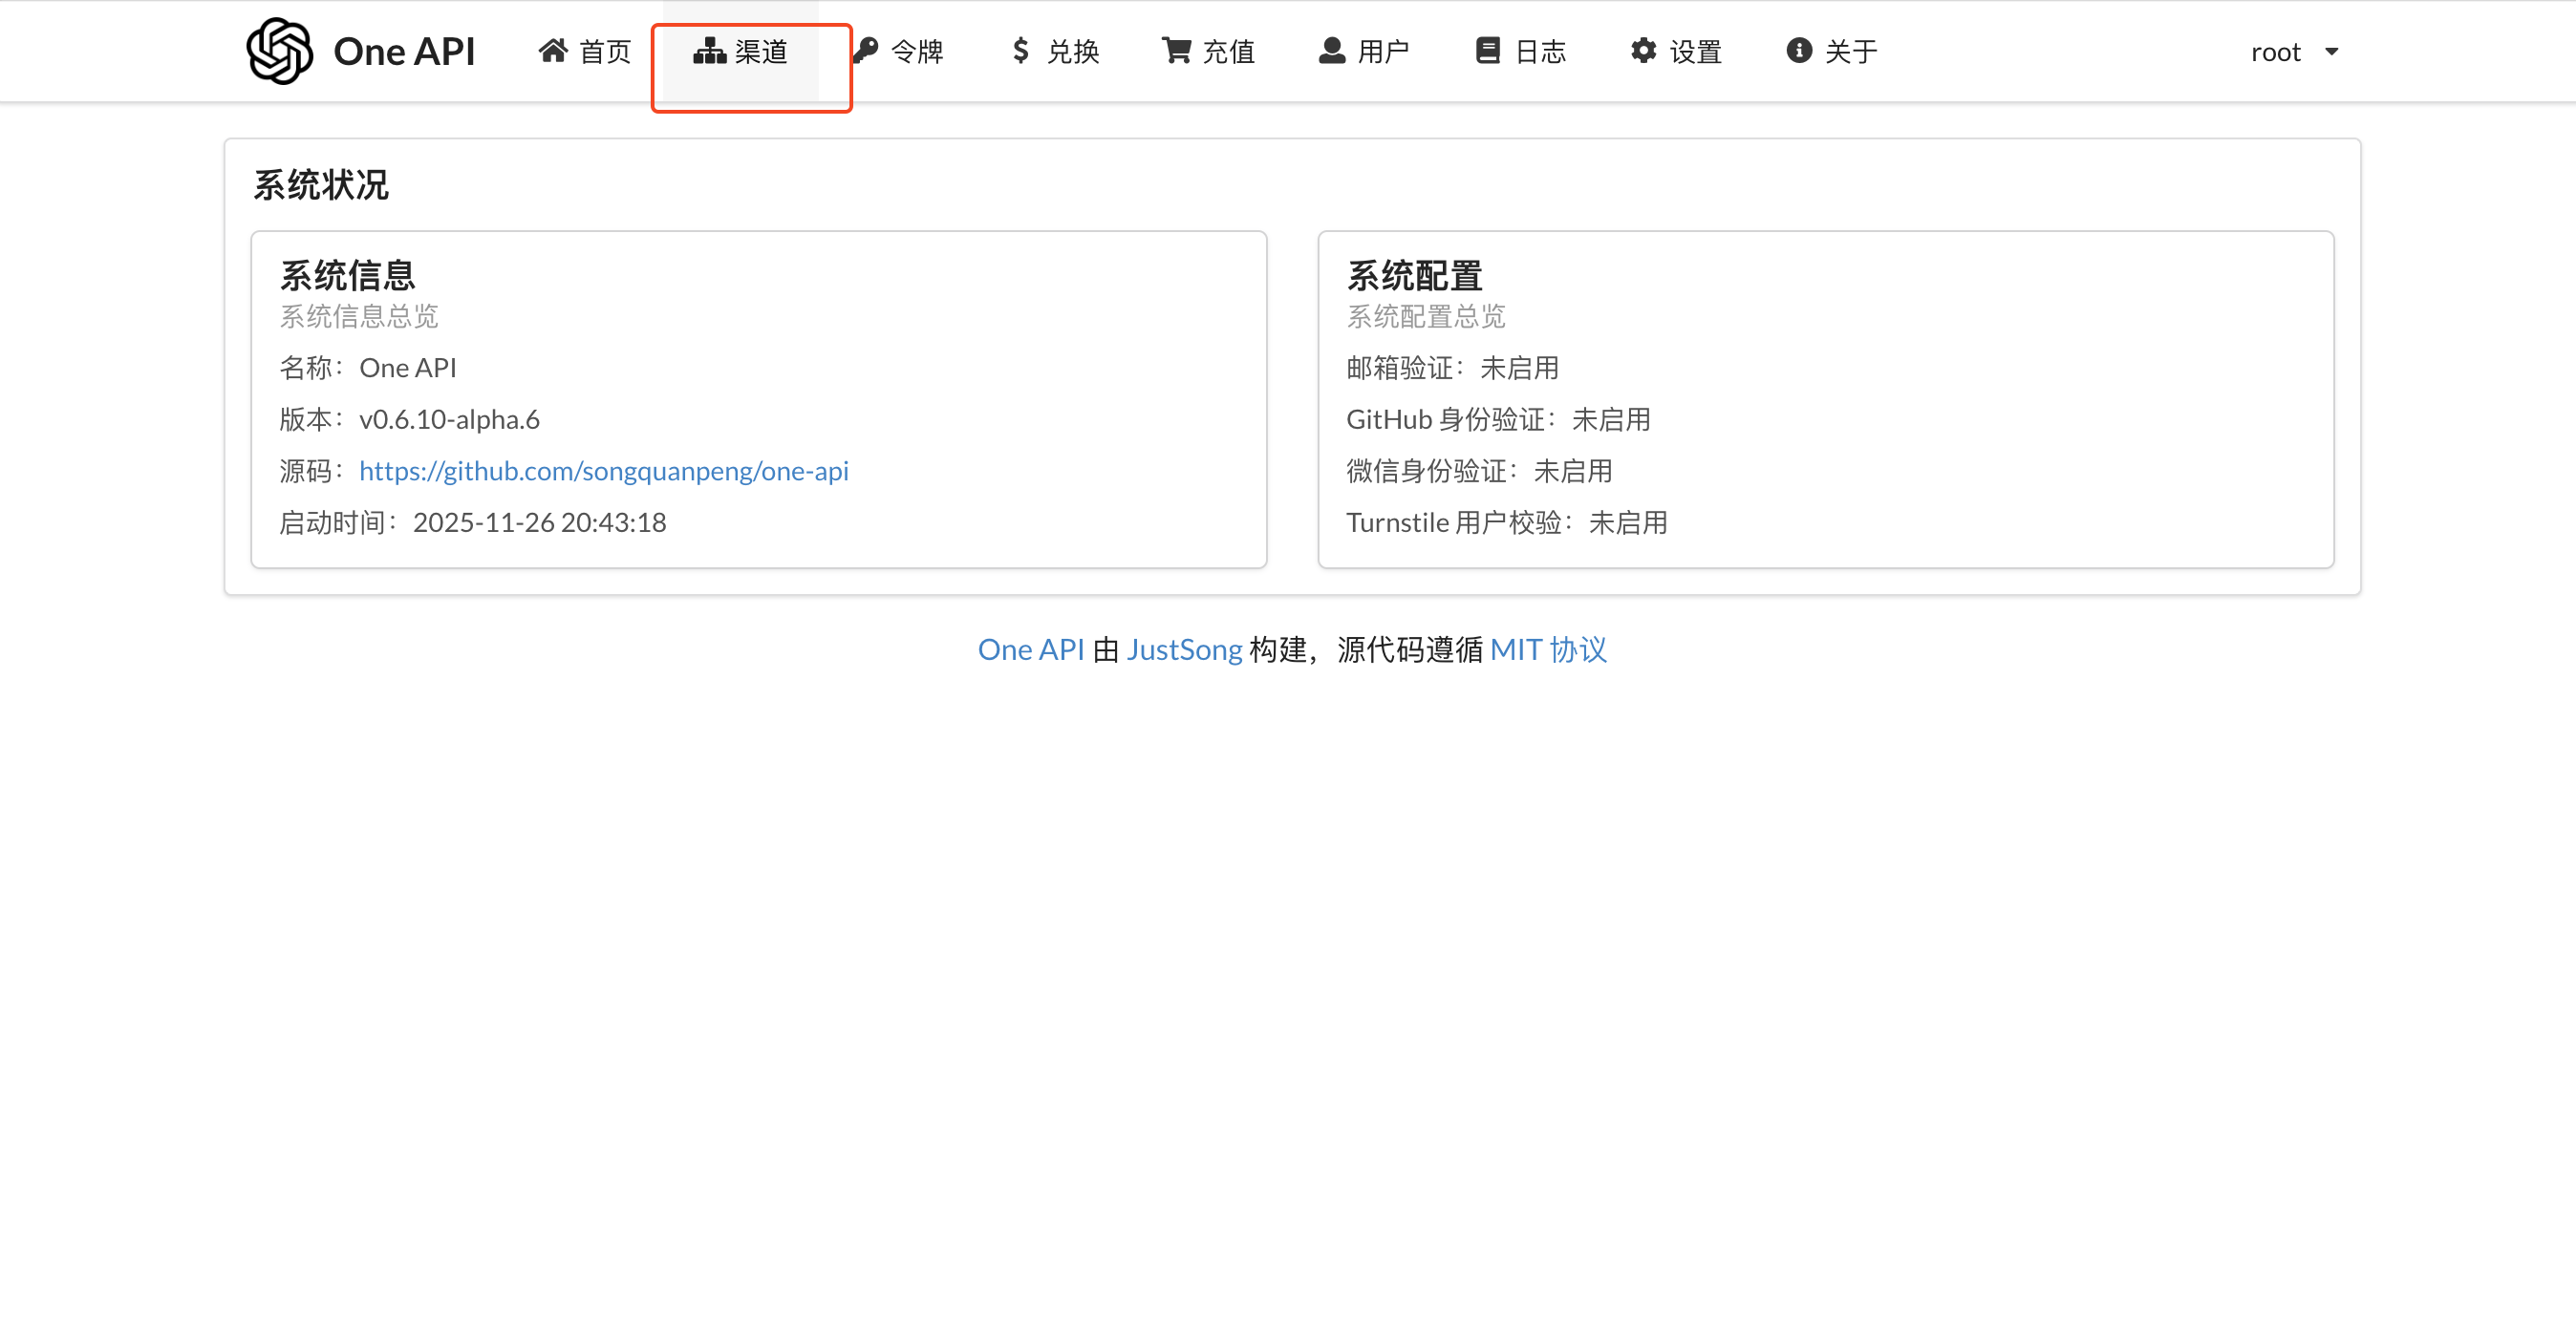
Task: Click the user person icon
Action: pyautogui.click(x=1332, y=51)
